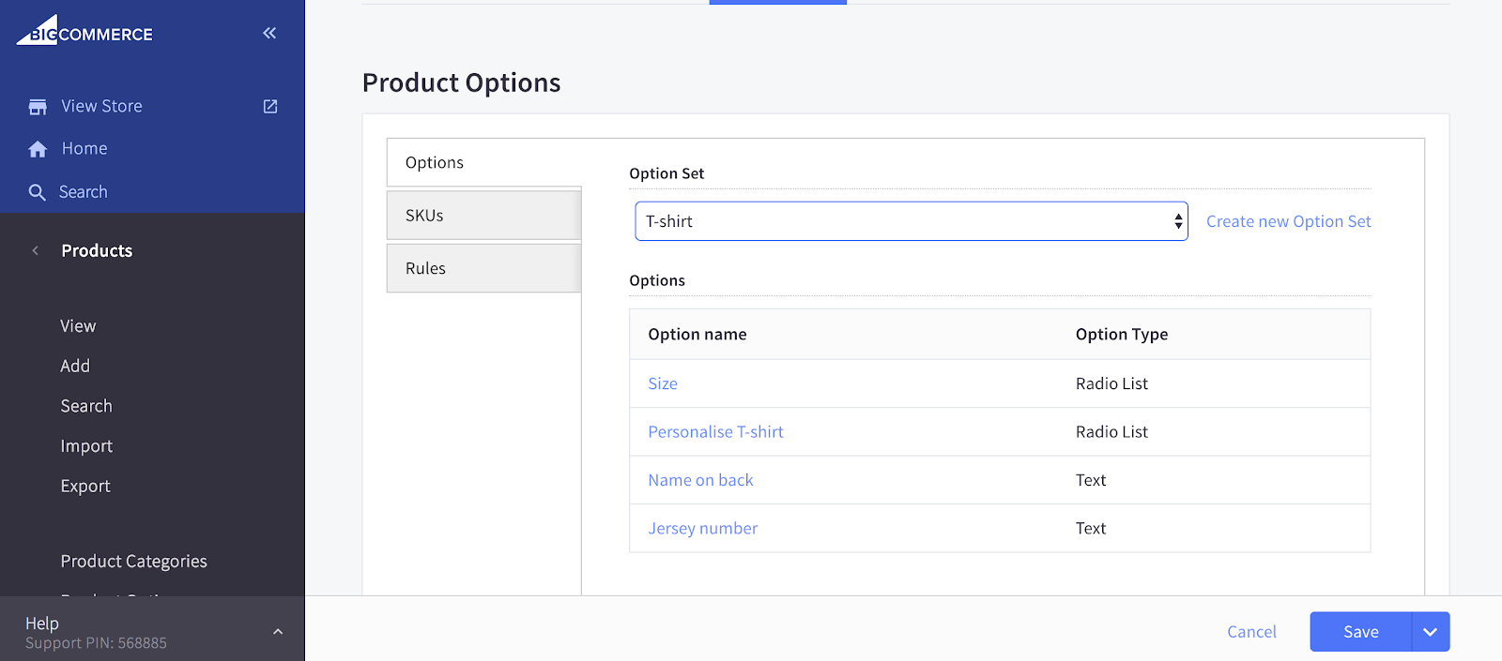Click the View Store storefront icon
The image size is (1502, 661).
coord(38,107)
